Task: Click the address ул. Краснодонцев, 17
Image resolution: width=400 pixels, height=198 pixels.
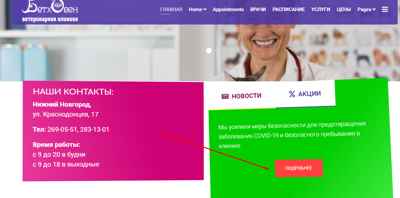Action: click(66, 115)
